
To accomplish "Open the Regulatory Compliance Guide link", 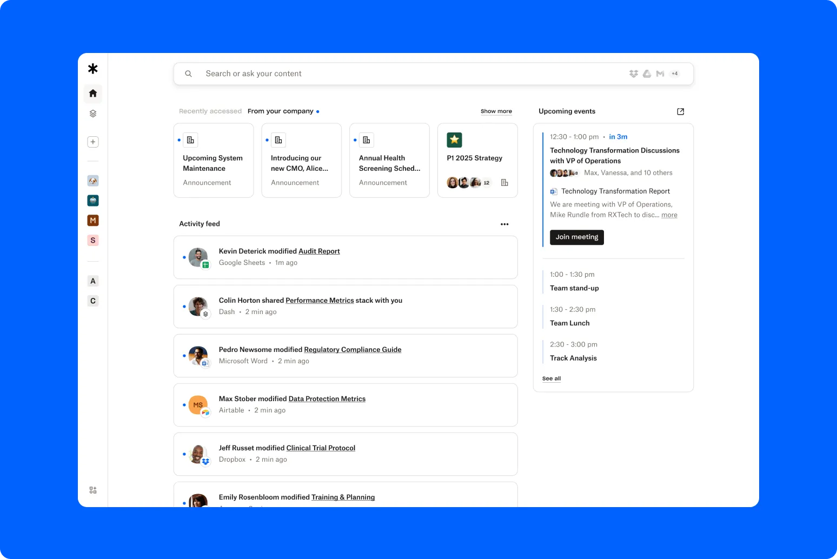I will pos(353,350).
